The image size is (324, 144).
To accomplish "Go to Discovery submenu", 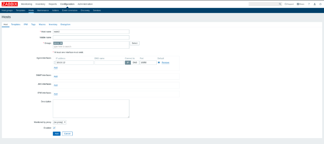I will click(85, 10).
